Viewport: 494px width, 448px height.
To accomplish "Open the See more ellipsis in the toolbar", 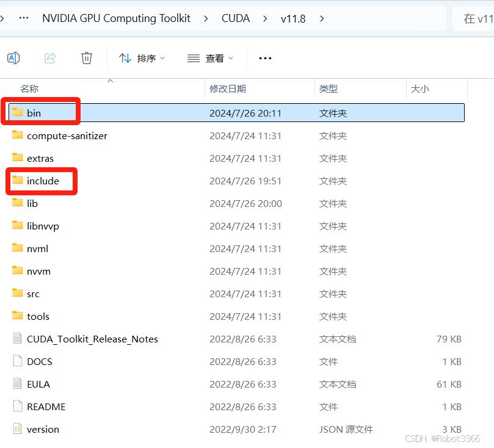I will point(264,57).
